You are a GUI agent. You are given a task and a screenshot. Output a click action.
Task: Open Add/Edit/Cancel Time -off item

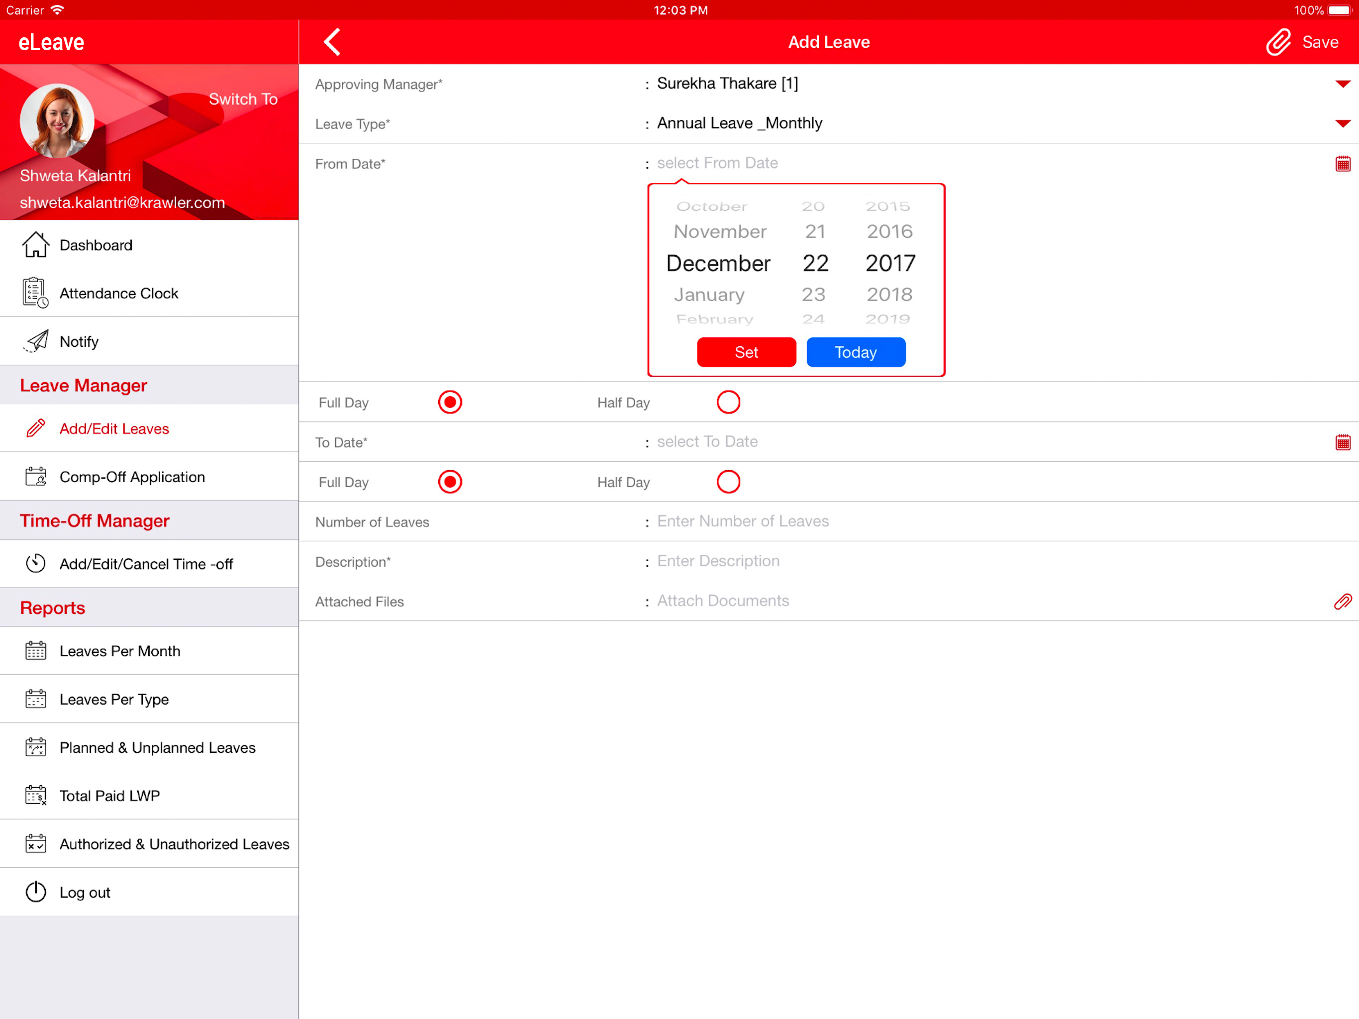click(149, 564)
